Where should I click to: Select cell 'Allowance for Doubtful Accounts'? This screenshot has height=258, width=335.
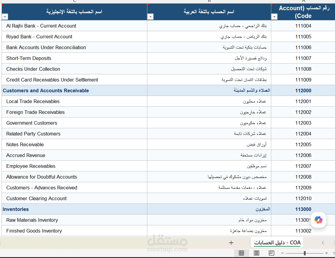(74, 177)
